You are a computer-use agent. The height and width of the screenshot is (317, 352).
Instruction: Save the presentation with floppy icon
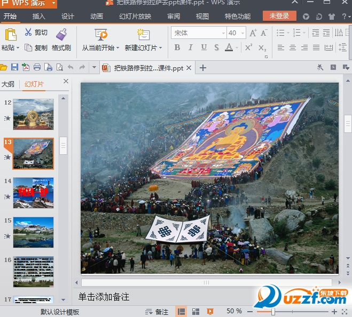click(14, 67)
